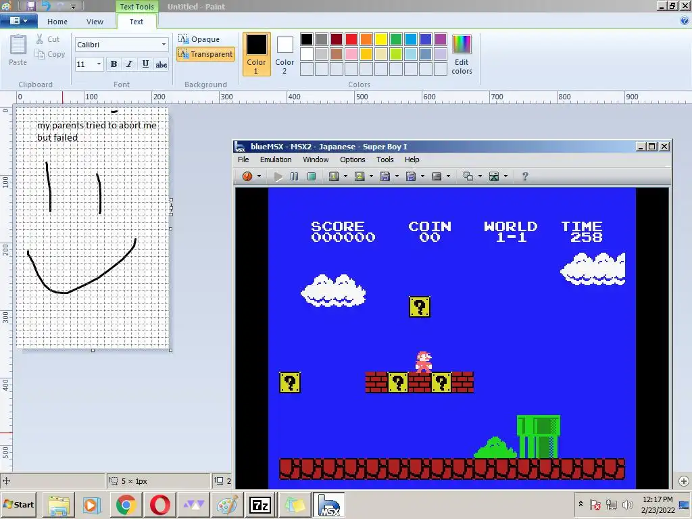Expand reset icon dropdown arrow in blueMSX
692x519 pixels.
click(259, 176)
